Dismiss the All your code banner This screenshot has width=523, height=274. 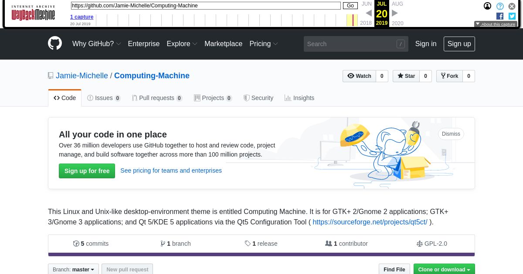click(451, 134)
